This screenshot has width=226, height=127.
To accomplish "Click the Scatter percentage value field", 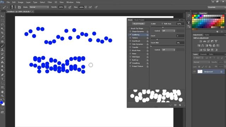I will pos(180,24).
